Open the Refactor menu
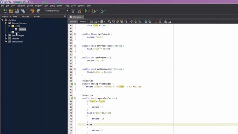Image resolution: width=238 pixels, height=134 pixels. pyautogui.click(x=39, y=6)
